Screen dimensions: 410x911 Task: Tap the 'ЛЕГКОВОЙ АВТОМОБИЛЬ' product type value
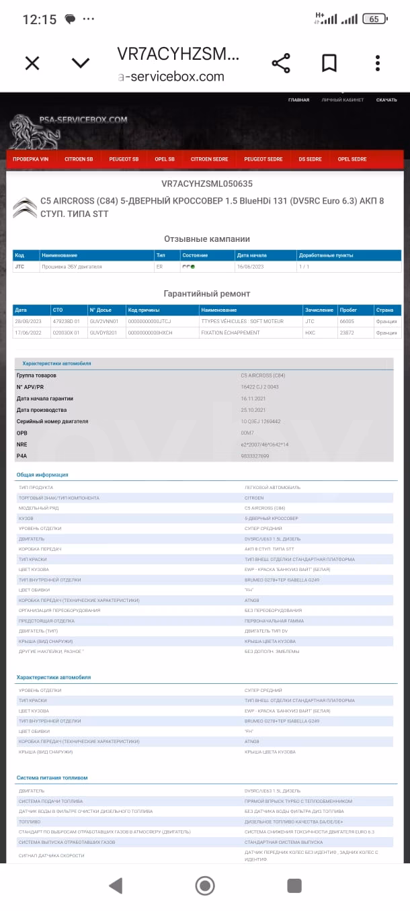272,488
